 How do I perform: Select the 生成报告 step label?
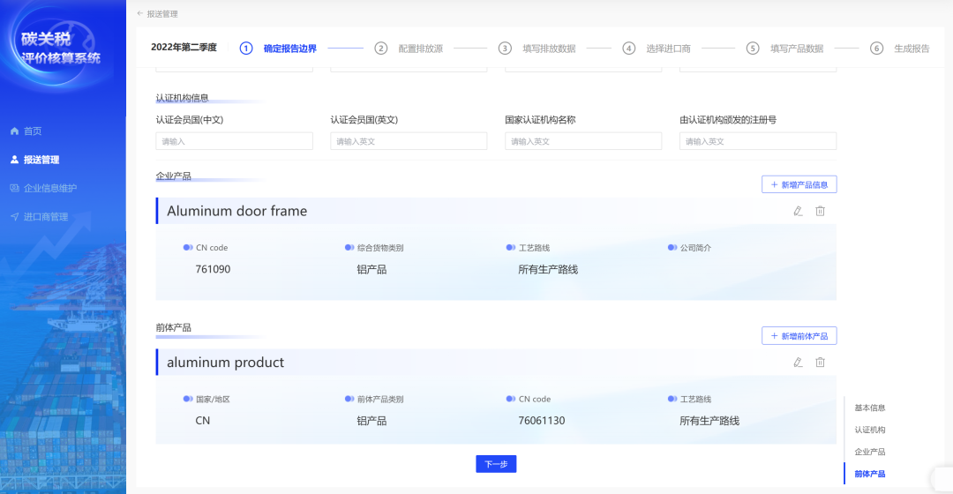pos(912,48)
